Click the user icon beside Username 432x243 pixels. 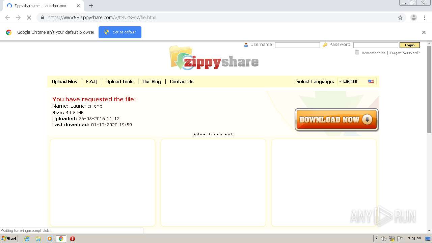pyautogui.click(x=246, y=45)
